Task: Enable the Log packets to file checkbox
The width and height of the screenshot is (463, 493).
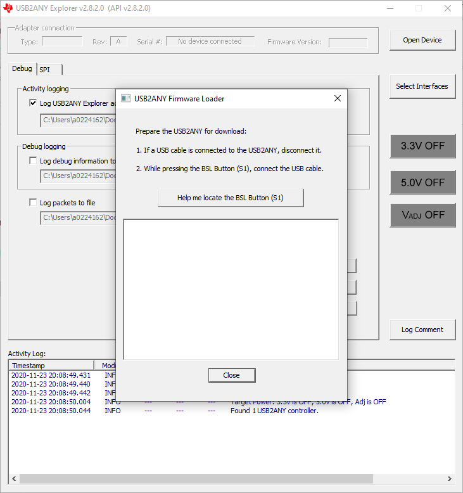Action: (x=33, y=202)
